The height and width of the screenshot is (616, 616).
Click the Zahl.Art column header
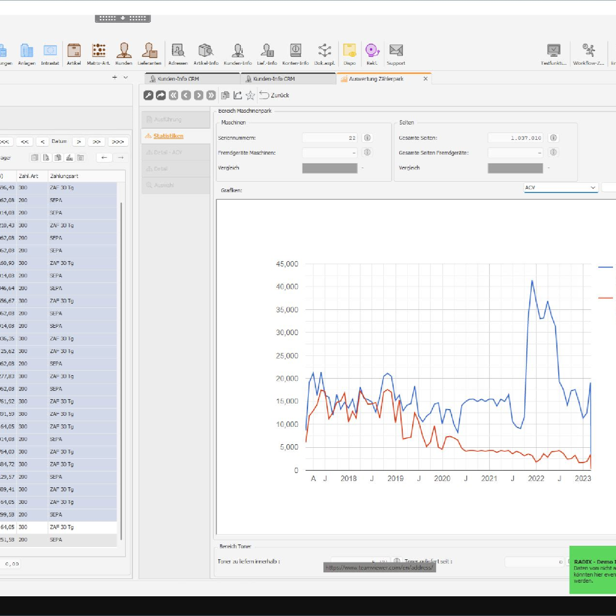[32, 176]
